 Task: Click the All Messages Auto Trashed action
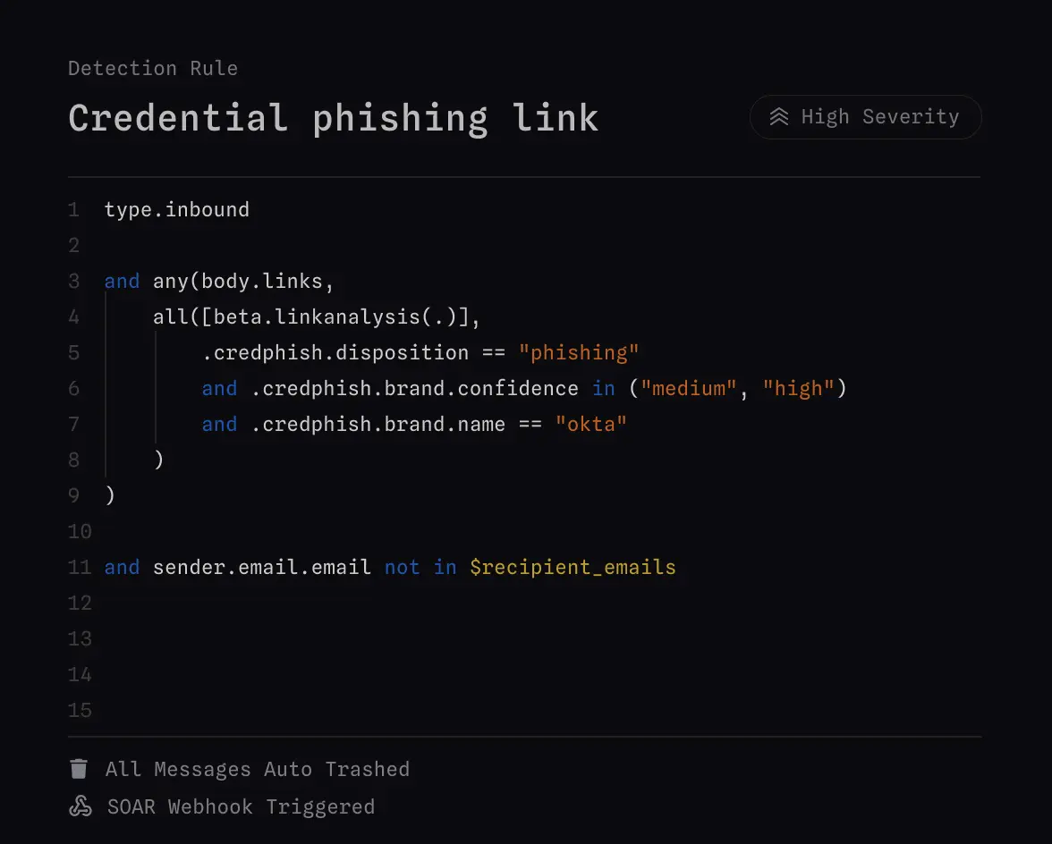pos(258,769)
